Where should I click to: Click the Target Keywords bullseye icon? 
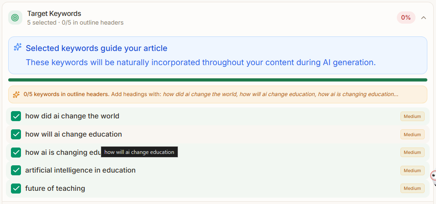pos(15,18)
